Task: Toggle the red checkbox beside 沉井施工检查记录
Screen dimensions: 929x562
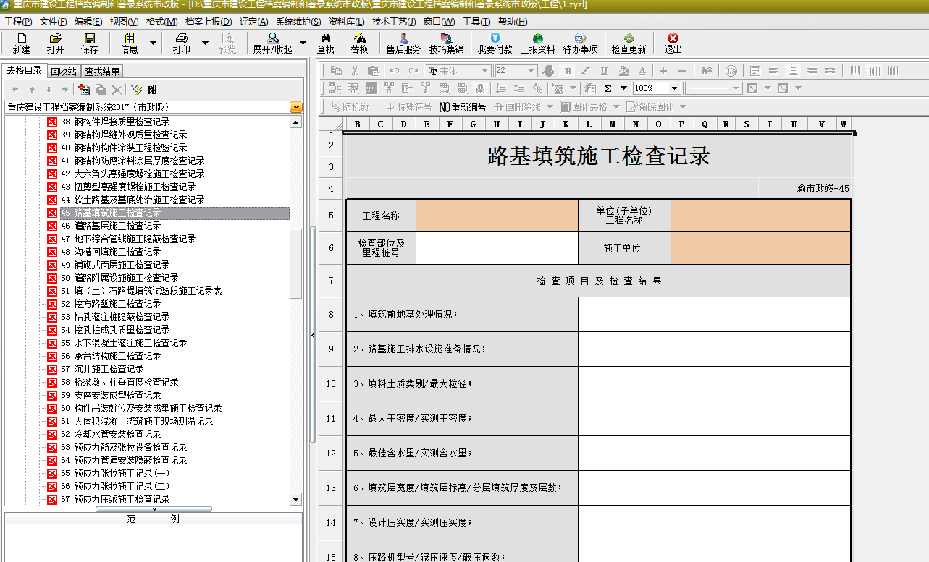Action: click(51, 369)
